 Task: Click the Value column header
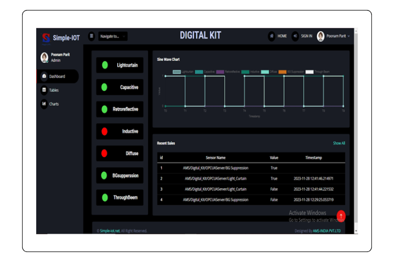coord(274,158)
